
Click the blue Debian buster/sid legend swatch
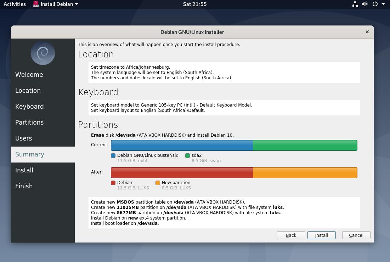[113, 155]
